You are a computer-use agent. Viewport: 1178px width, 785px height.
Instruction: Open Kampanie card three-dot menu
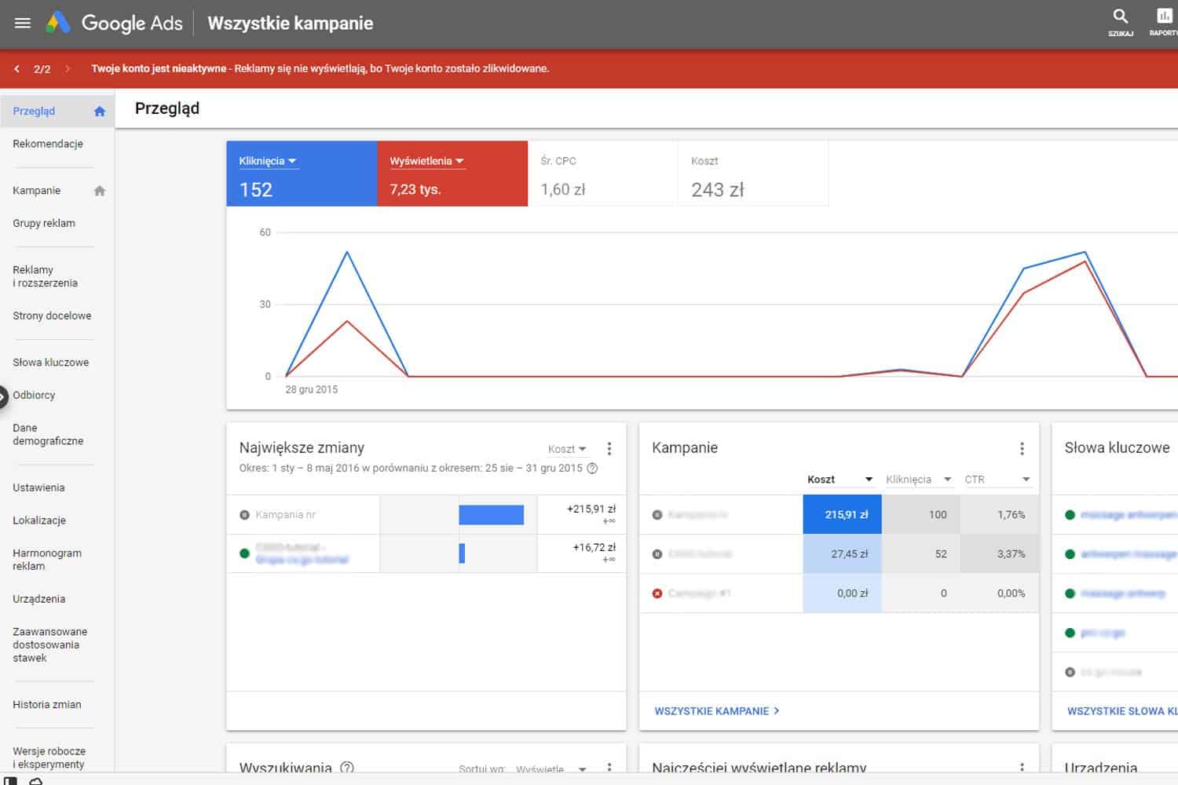point(1022,449)
